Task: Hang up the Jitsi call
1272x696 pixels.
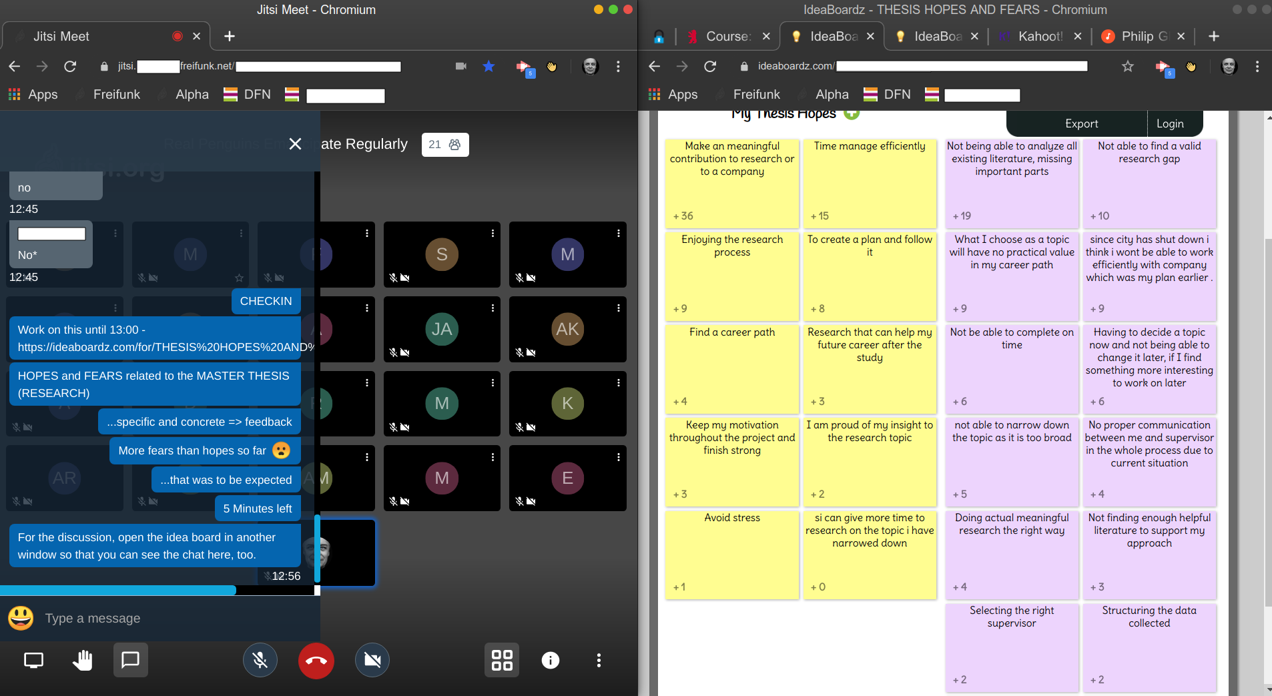Action: tap(315, 660)
